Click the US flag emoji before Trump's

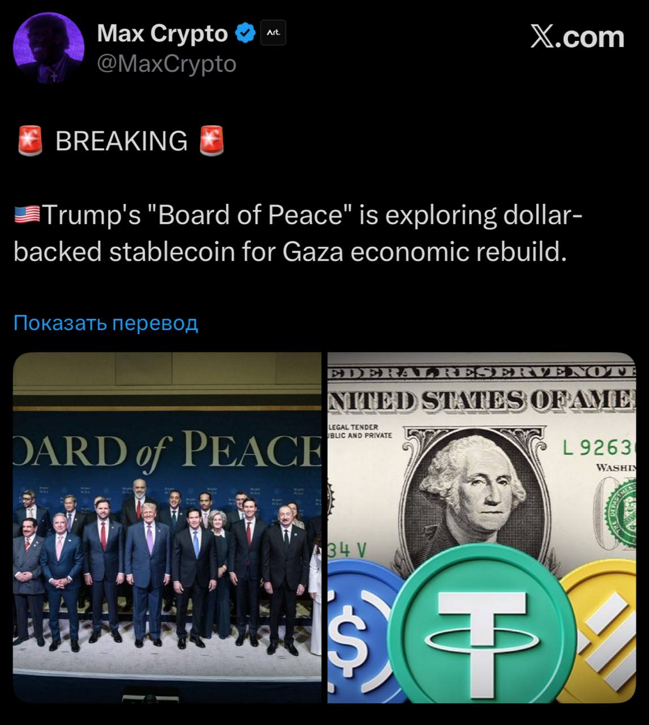pos(27,215)
